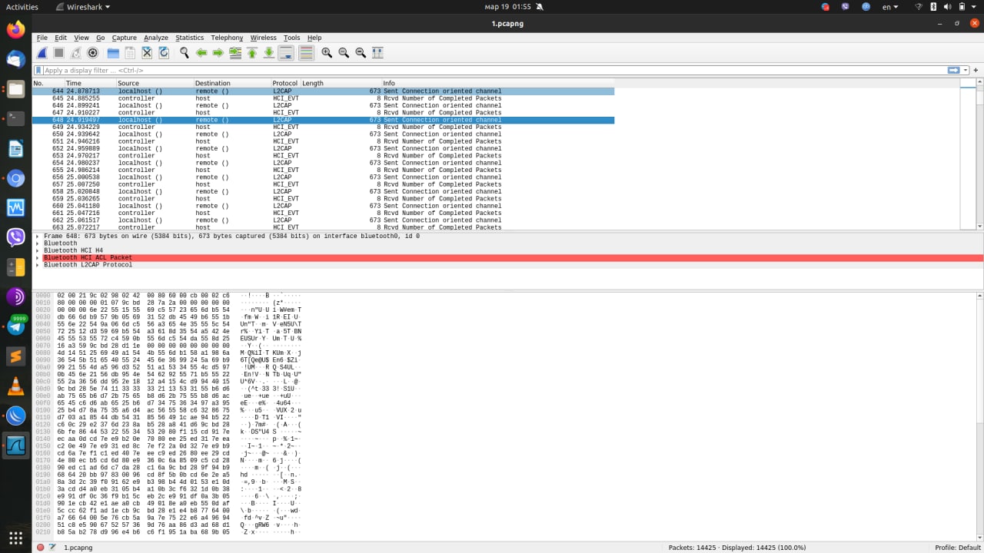The image size is (984, 553).
Task: Click capture file properties status icon
Action: pos(53,548)
